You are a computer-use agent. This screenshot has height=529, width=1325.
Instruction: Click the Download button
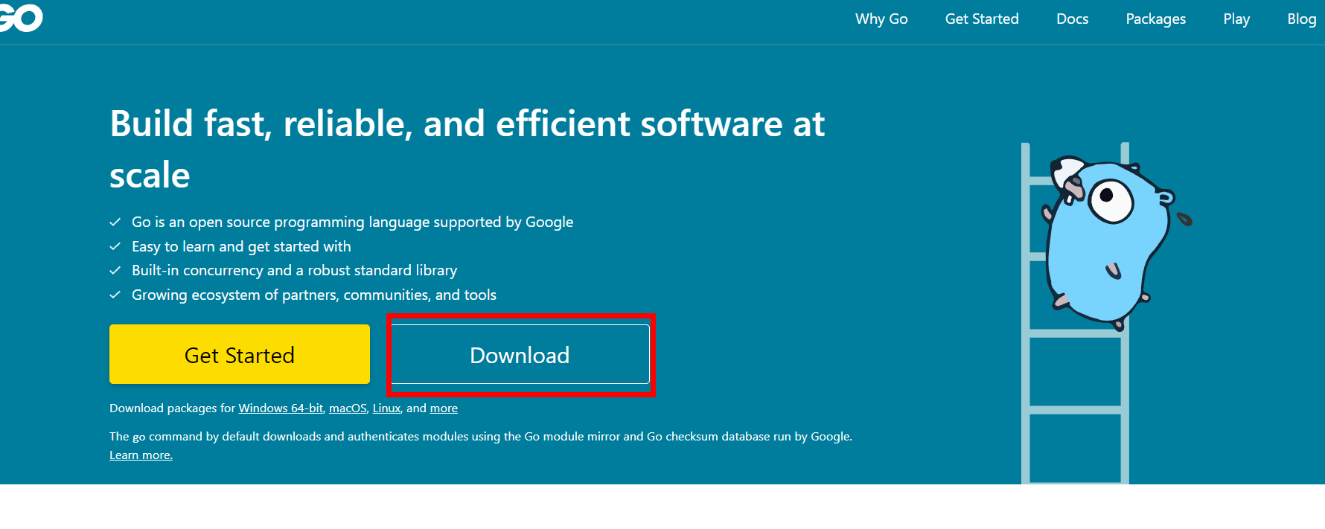(520, 354)
